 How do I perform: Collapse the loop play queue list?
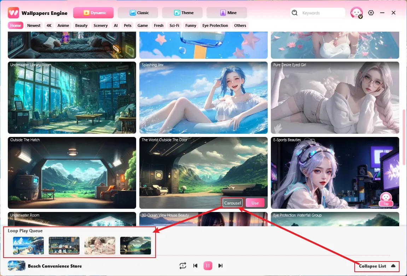click(377, 266)
